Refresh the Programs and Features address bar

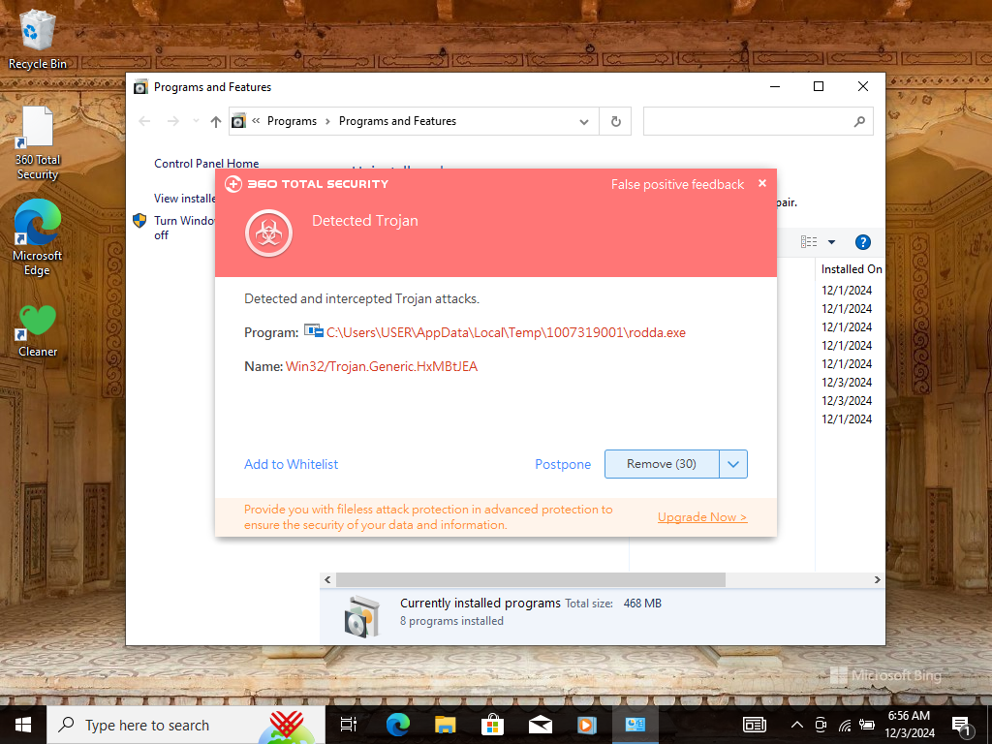(x=615, y=121)
